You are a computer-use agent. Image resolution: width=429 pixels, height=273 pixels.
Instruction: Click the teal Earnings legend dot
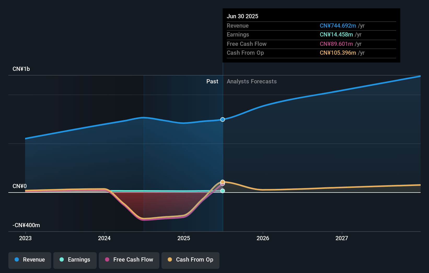[61, 260]
